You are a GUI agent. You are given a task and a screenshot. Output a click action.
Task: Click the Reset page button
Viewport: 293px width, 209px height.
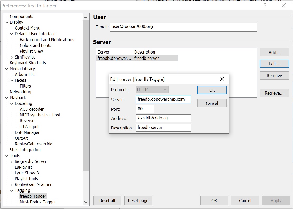138,201
